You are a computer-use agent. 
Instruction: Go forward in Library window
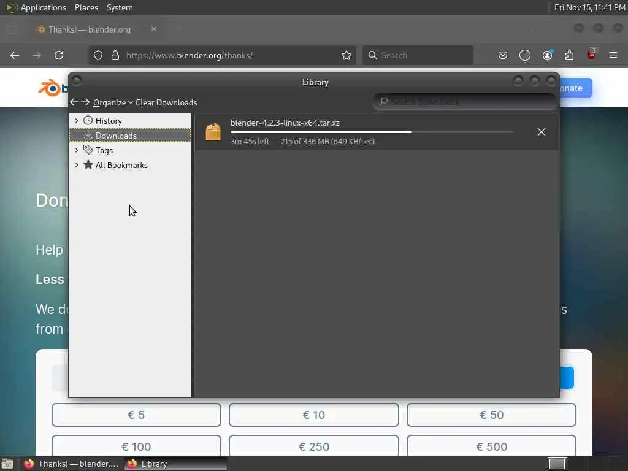85,102
